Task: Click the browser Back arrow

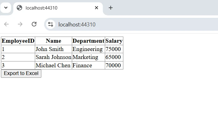Action: click(6, 24)
